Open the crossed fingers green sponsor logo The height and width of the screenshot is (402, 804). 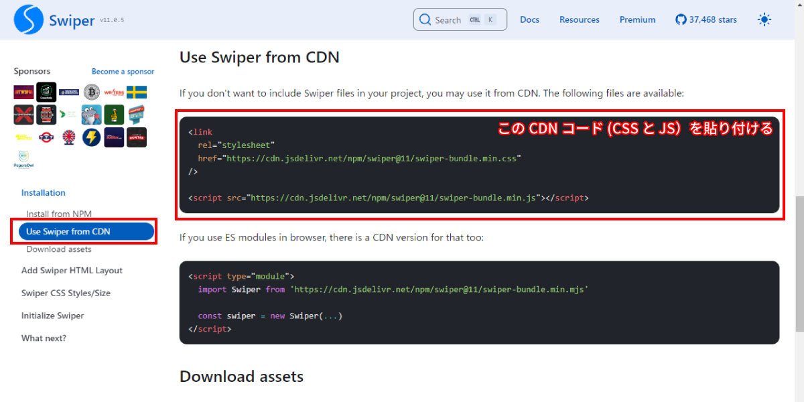click(114, 115)
